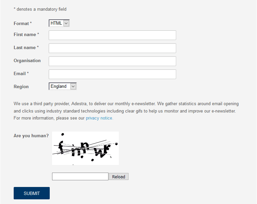Click the "Email *" field label
The image size is (257, 204).
[x=21, y=73]
